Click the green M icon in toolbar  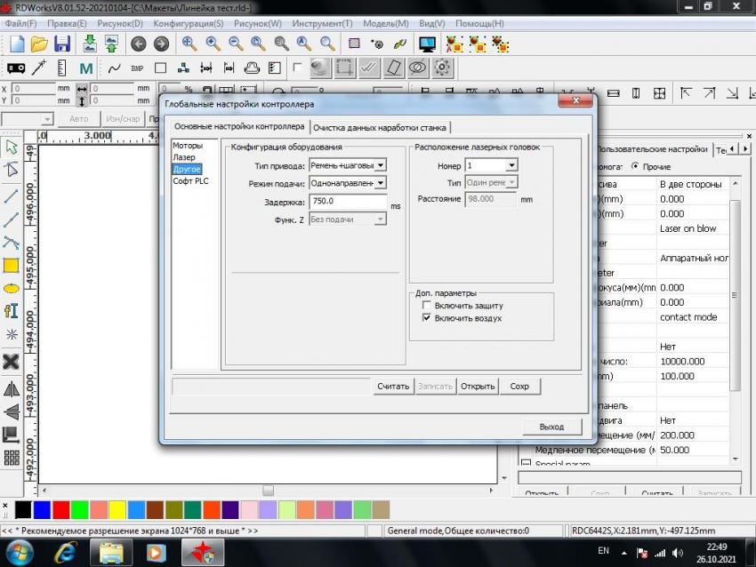coord(85,68)
